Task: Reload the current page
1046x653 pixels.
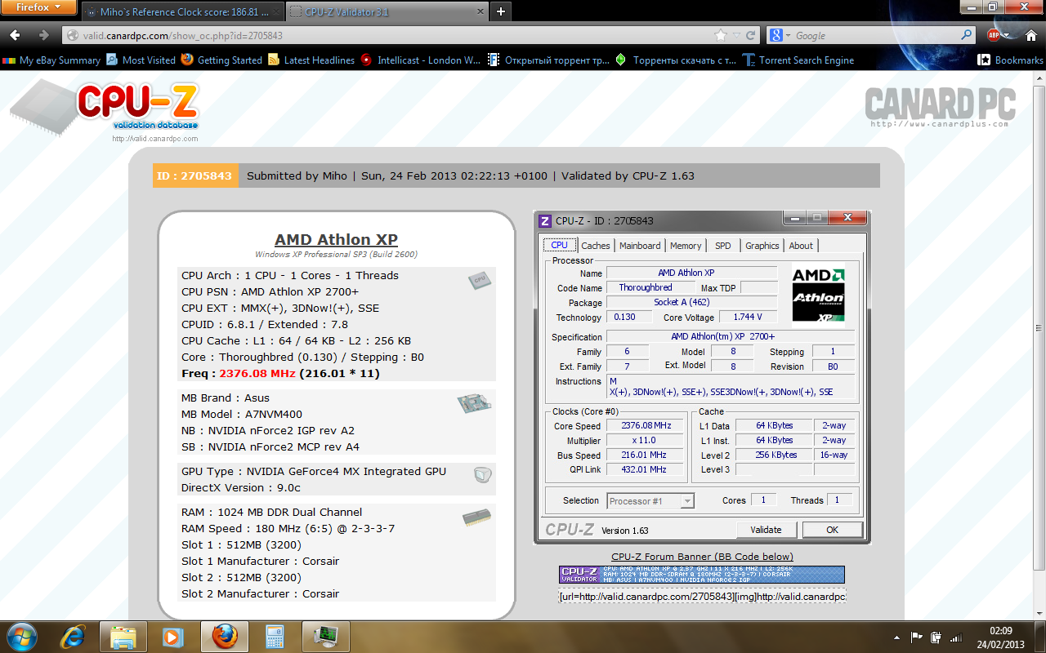Action: 752,35
